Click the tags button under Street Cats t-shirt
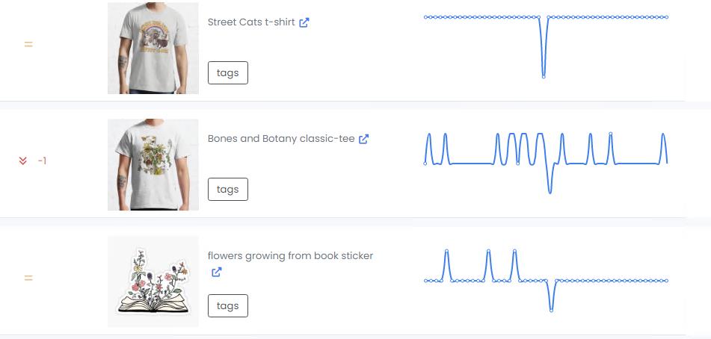Screen dimensions: 711x339 click(227, 73)
